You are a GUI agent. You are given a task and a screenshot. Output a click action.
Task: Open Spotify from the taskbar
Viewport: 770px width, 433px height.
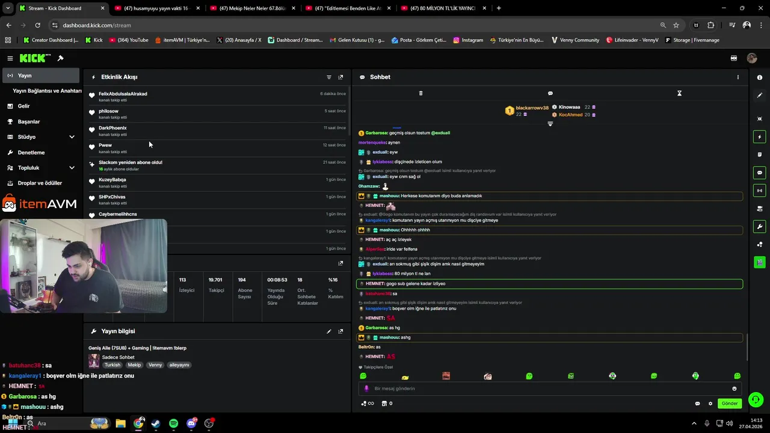point(174,423)
